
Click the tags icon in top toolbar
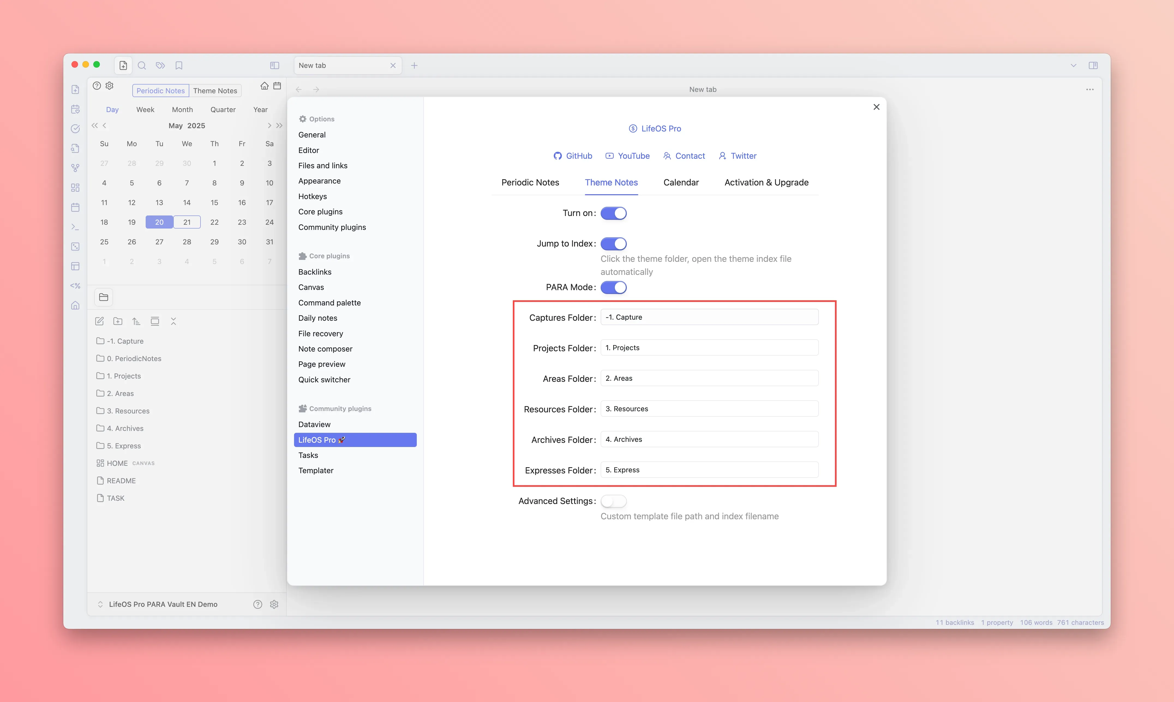160,65
